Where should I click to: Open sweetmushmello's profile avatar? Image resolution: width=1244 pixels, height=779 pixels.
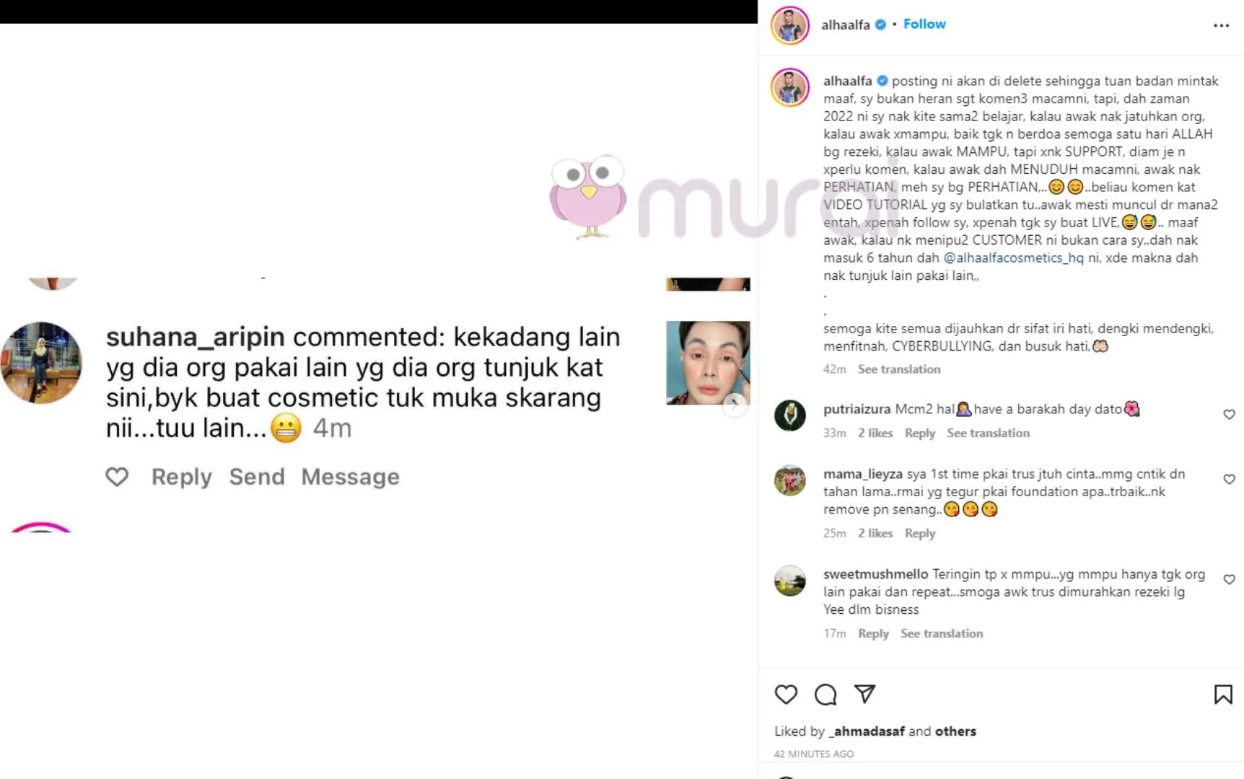click(790, 581)
